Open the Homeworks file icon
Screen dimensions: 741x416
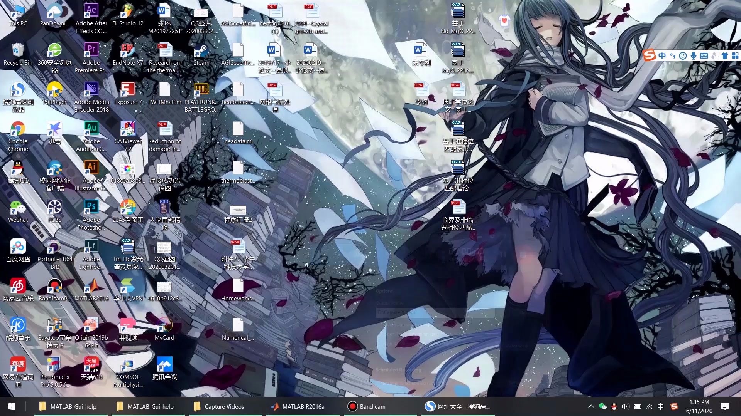238,290
